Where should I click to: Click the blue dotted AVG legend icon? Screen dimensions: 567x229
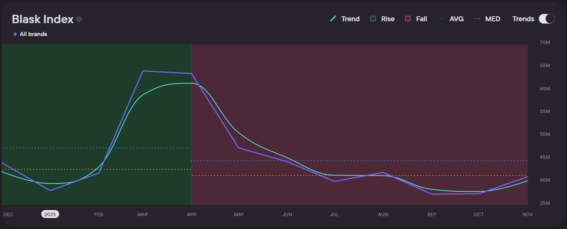(x=441, y=19)
